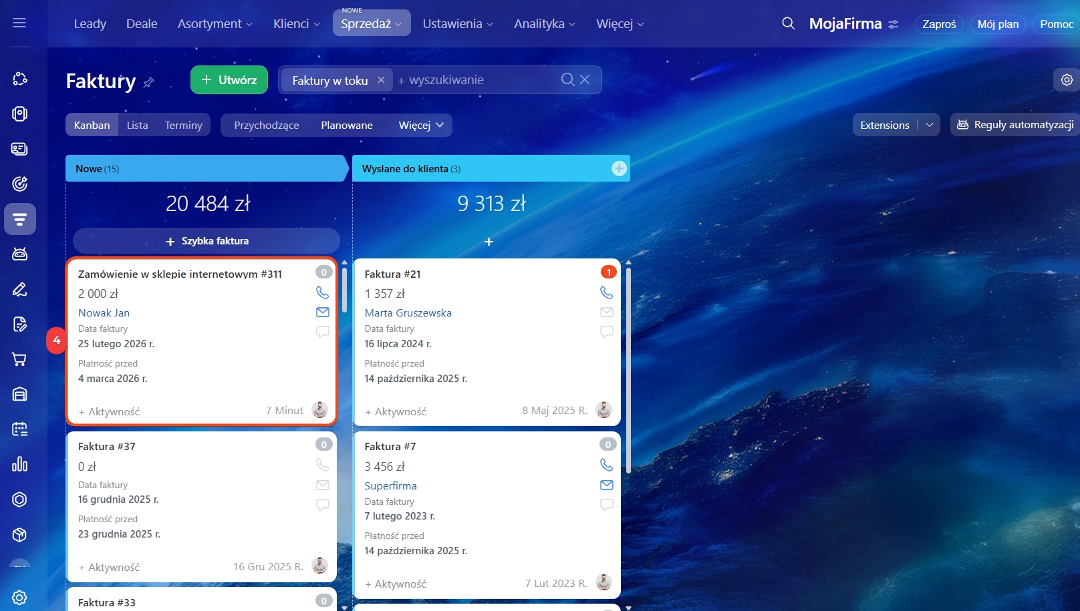Expand the Sprzedaż menu
This screenshot has width=1080, height=611.
click(x=372, y=23)
